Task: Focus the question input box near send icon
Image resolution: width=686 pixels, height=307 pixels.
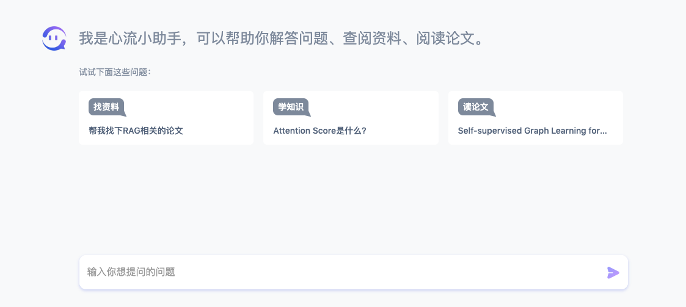Action: tap(354, 272)
